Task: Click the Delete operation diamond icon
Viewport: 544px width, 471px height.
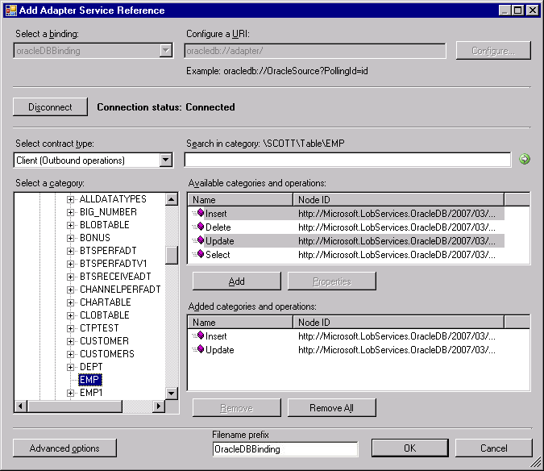Action: 200,227
